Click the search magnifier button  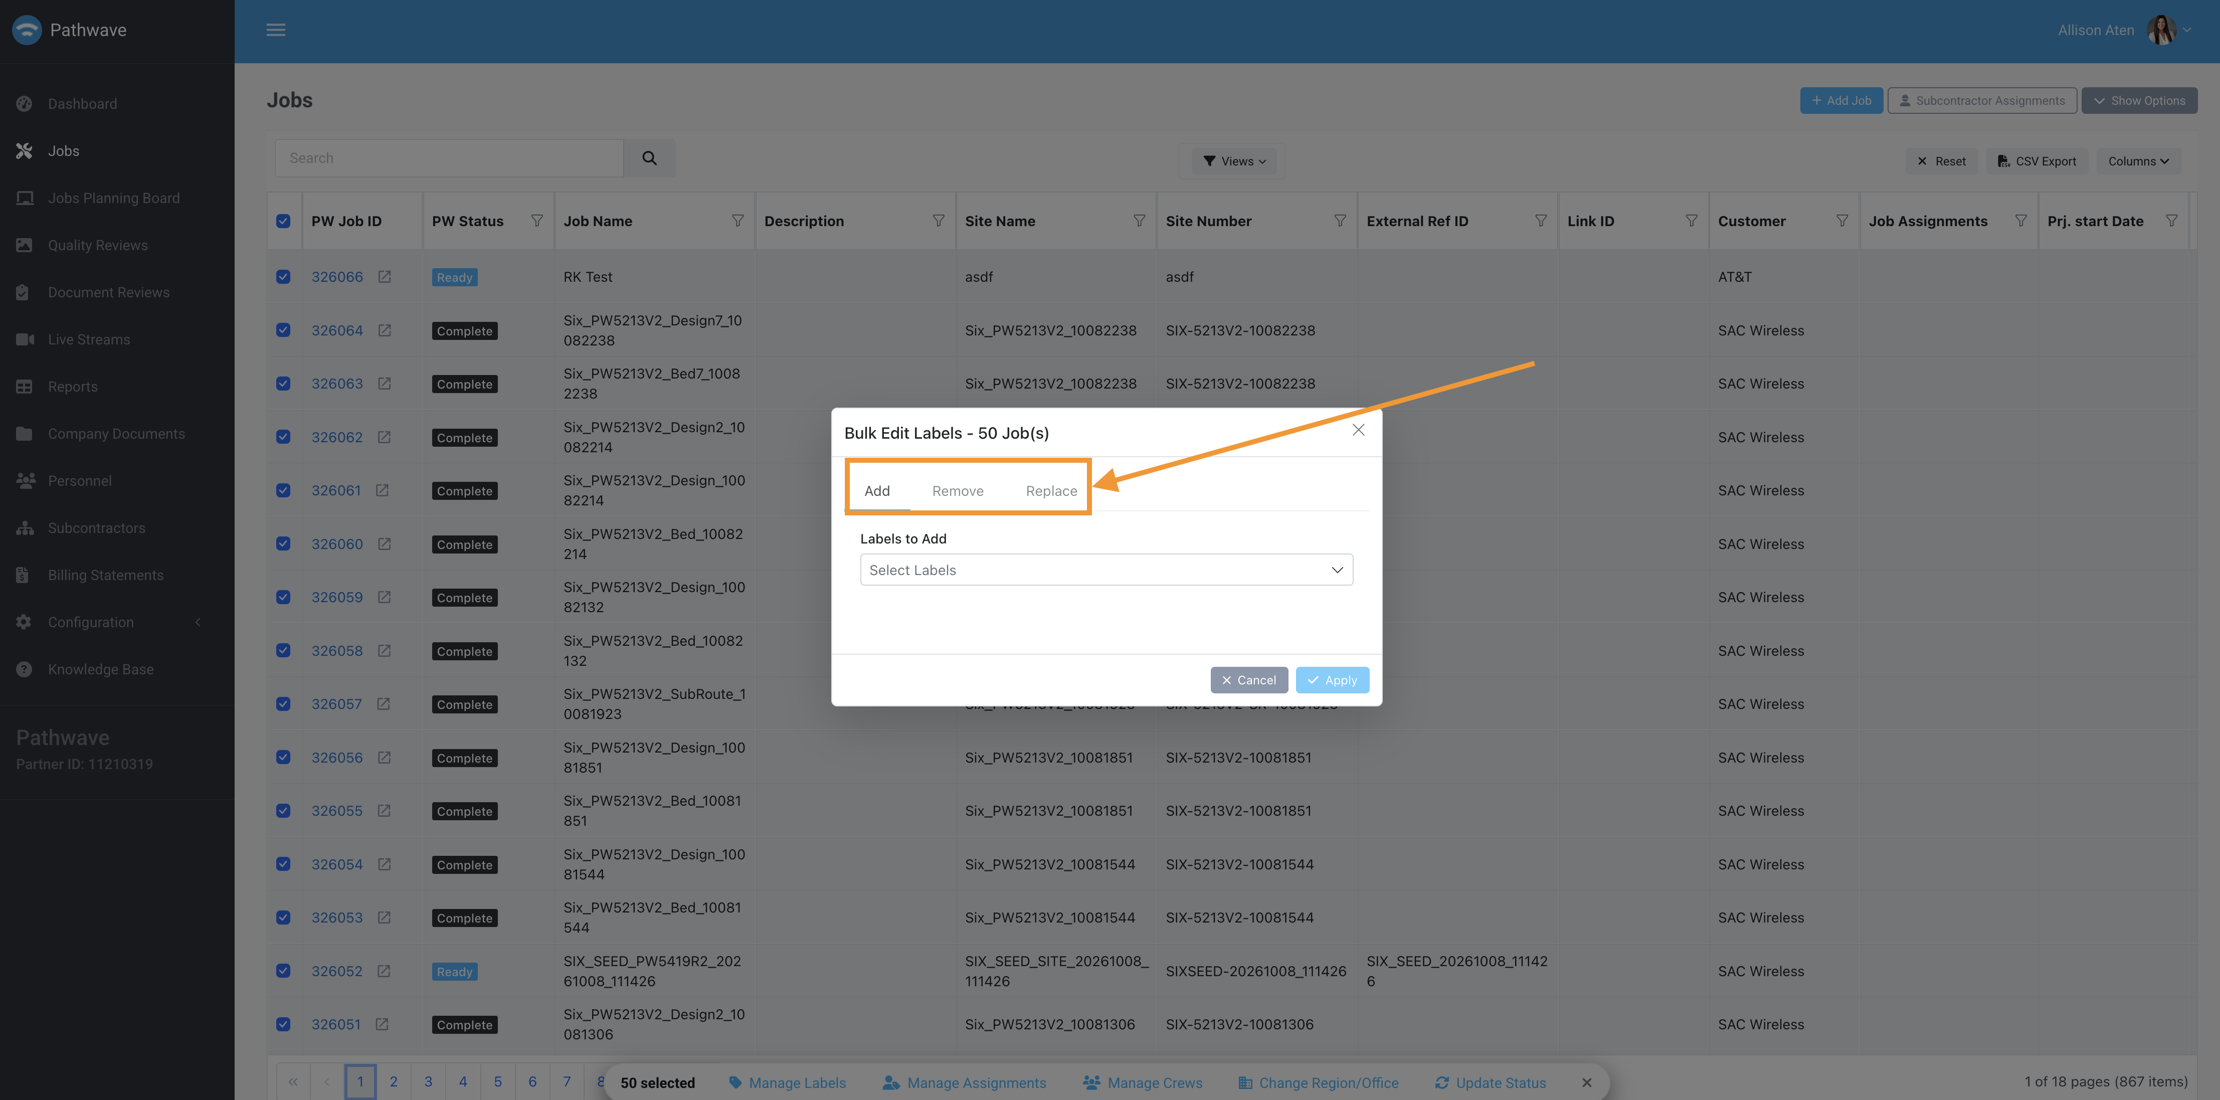(649, 158)
